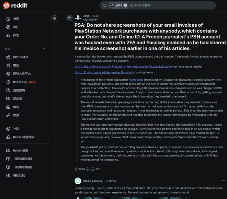
Task: Open the post's 223 comments
Action: pos(95,169)
